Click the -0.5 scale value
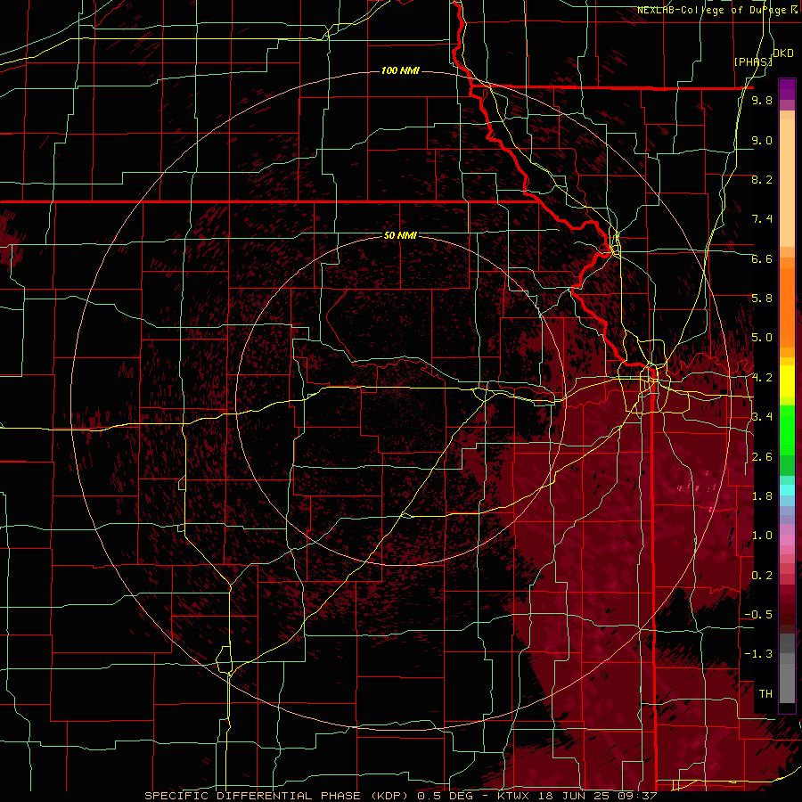The image size is (802, 802). (758, 615)
